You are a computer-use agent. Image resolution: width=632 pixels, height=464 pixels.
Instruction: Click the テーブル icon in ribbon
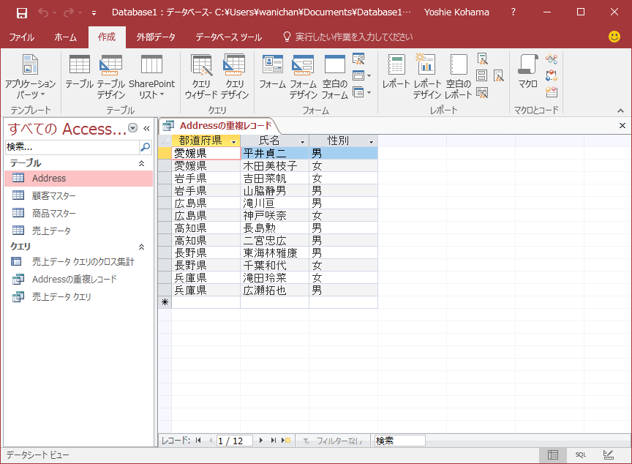click(80, 72)
